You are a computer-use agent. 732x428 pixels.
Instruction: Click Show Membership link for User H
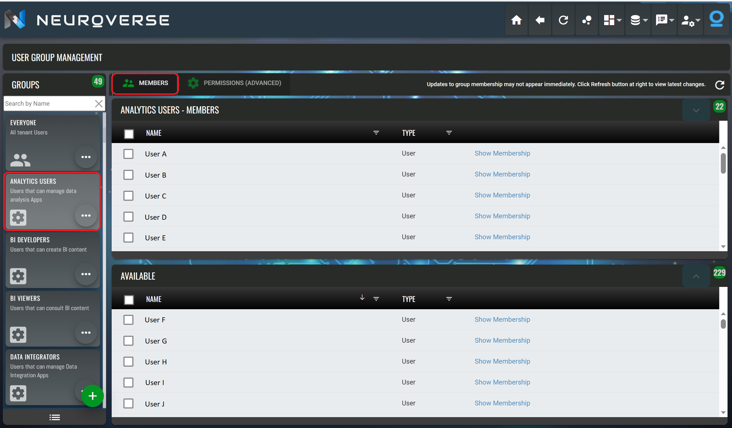point(502,361)
